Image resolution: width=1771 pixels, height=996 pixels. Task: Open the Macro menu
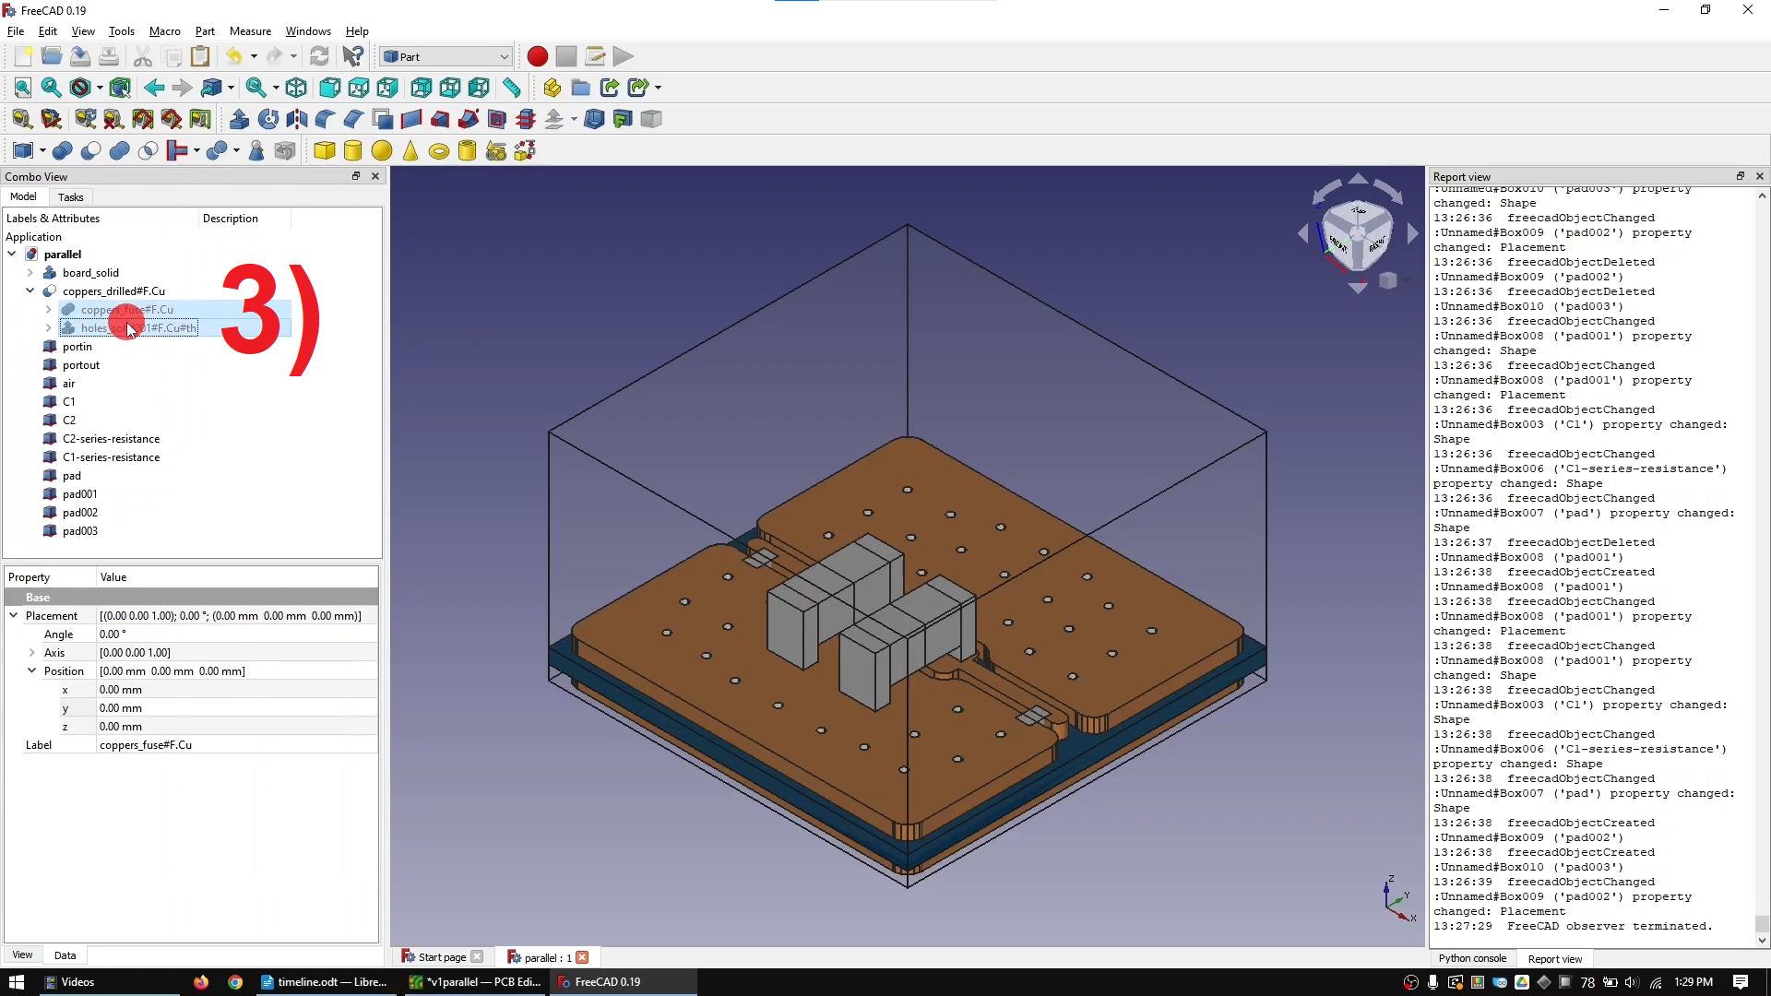pos(164,30)
